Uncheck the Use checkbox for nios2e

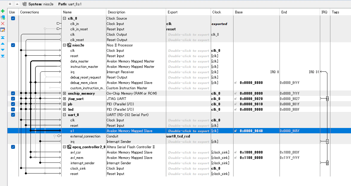[x=13, y=45]
